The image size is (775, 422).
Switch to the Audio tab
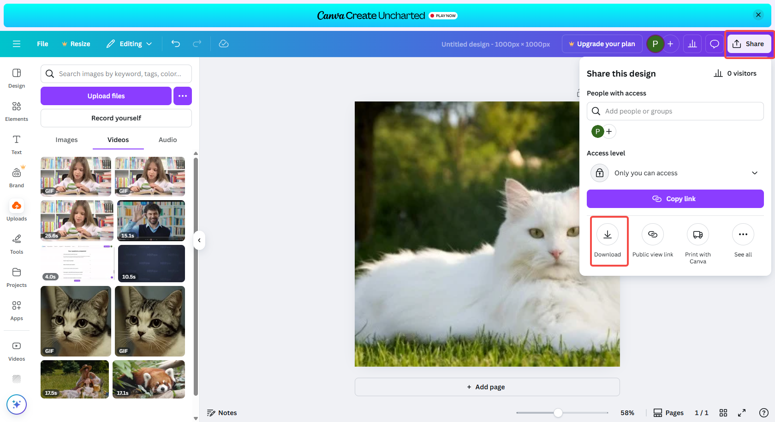(168, 140)
